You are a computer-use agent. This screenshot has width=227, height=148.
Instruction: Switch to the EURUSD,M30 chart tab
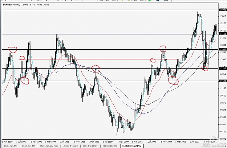[110, 146]
